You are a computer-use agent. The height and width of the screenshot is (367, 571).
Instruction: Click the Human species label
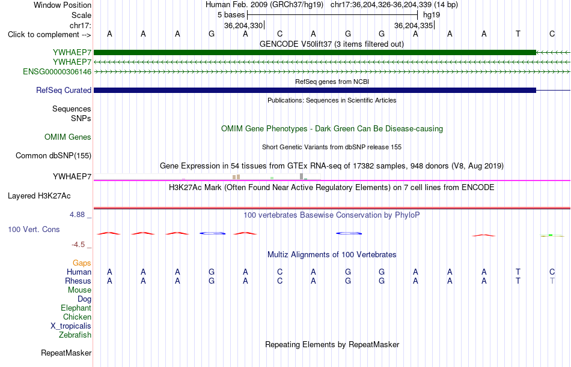click(79, 272)
